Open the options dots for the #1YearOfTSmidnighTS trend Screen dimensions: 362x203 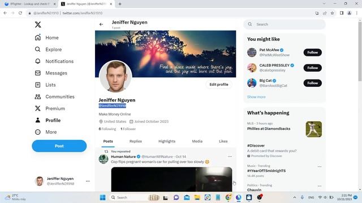[319, 166]
